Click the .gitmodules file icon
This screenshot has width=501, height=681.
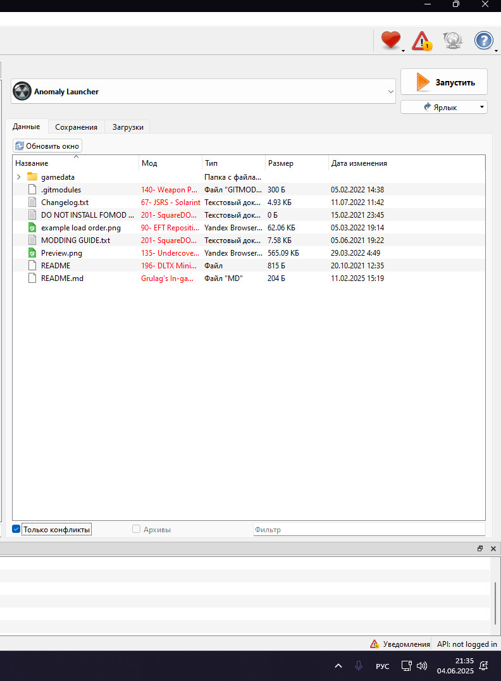point(32,189)
